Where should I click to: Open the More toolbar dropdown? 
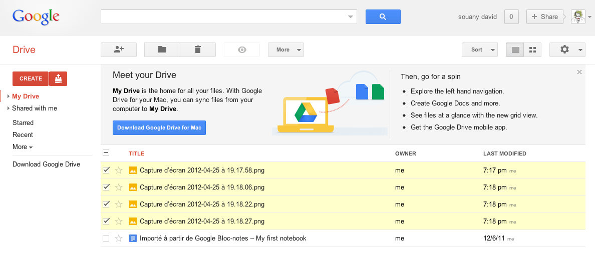286,49
